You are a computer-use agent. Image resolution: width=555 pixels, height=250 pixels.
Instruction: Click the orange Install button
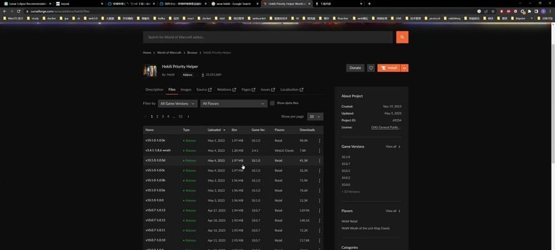coord(389,68)
